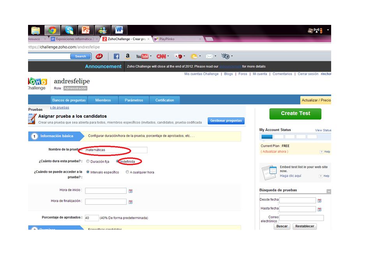Click the Actualizar ahora link
This screenshot has width=374, height=280.
274,151
